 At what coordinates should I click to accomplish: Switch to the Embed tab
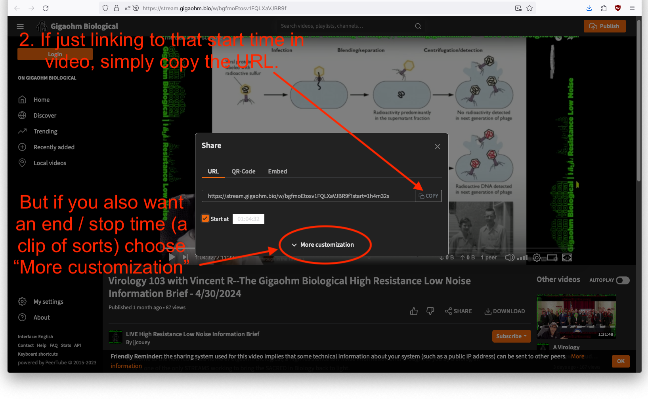coord(277,171)
